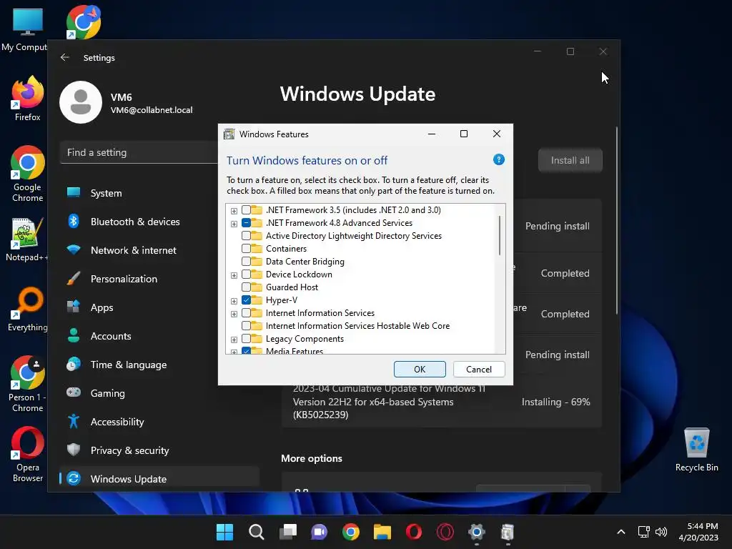Click the Time & language clock icon

pyautogui.click(x=74, y=364)
